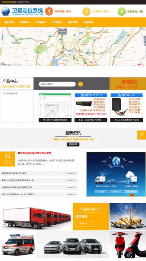The image size is (146, 261).
Task: Click the vehicle info popup on map
Action: pyautogui.click(x=62, y=31)
